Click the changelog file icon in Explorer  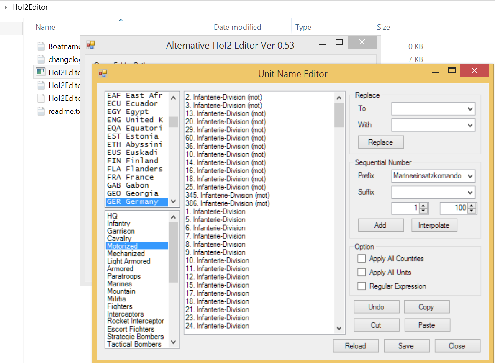(x=41, y=59)
